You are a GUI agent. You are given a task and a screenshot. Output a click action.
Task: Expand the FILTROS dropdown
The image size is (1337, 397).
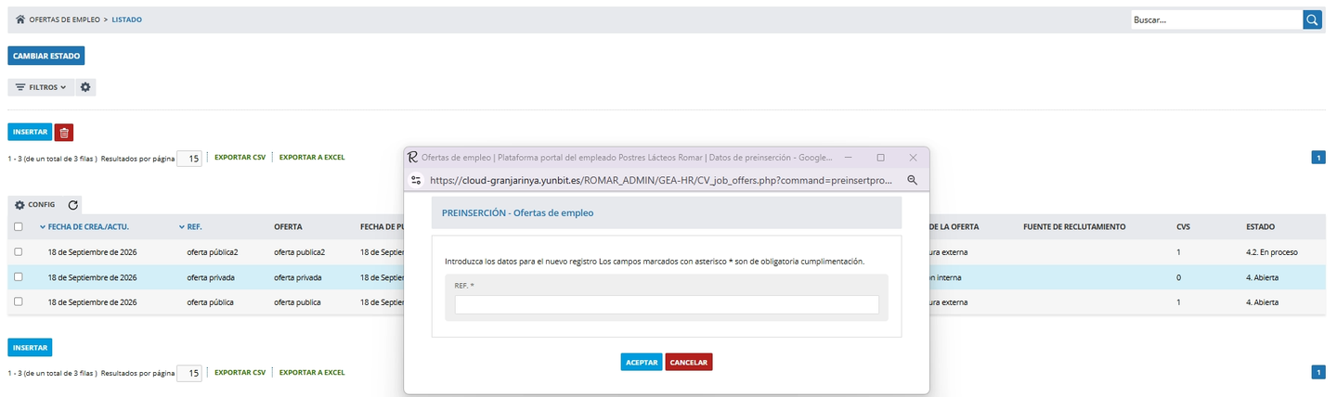click(41, 87)
